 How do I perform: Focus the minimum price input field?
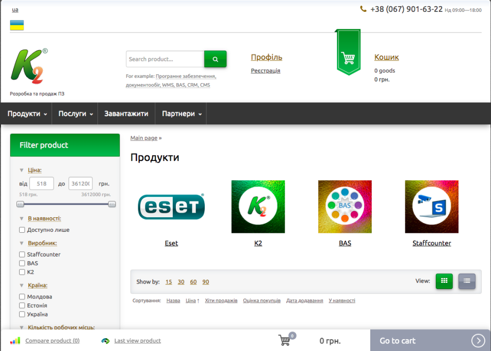(x=42, y=184)
